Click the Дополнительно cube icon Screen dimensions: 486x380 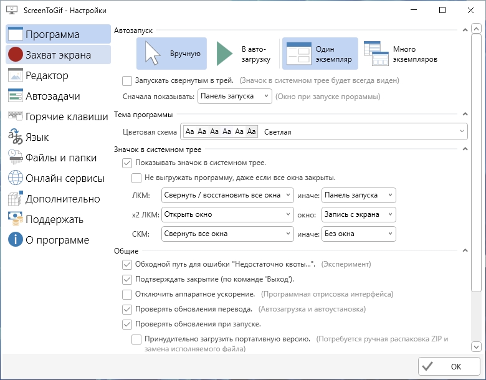click(x=15, y=198)
